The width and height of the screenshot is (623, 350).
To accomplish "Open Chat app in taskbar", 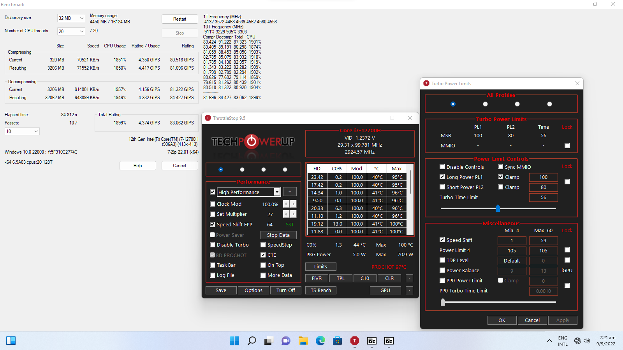I will pos(286,341).
